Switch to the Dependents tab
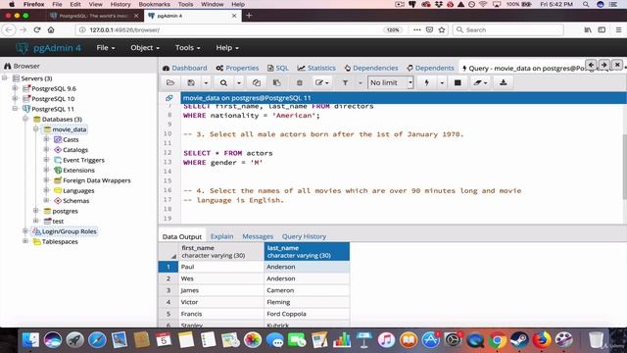 pos(430,68)
